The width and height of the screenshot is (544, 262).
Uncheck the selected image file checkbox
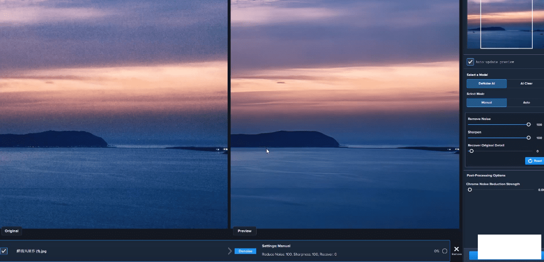click(x=3, y=251)
